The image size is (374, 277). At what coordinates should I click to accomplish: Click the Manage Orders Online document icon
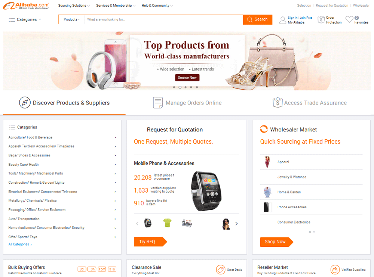[158, 103]
